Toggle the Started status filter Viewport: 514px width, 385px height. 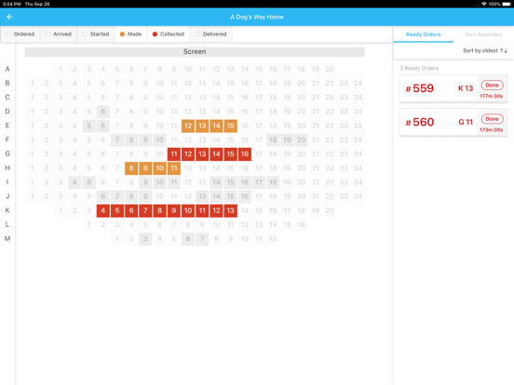96,34
